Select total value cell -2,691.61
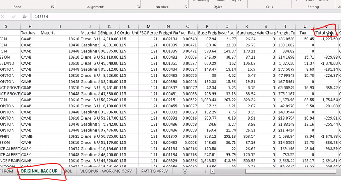This screenshot has width=341, height=181. pyautogui.click(x=326, y=161)
